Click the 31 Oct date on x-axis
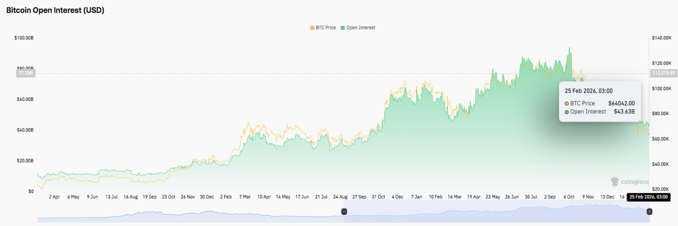 [379, 197]
